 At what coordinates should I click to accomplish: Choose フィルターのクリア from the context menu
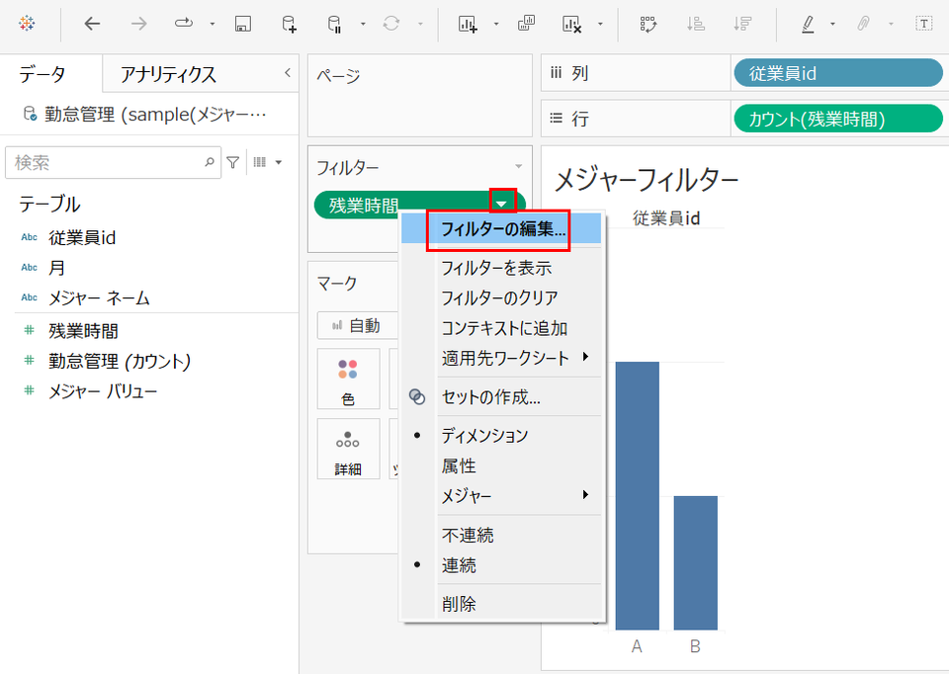502,297
